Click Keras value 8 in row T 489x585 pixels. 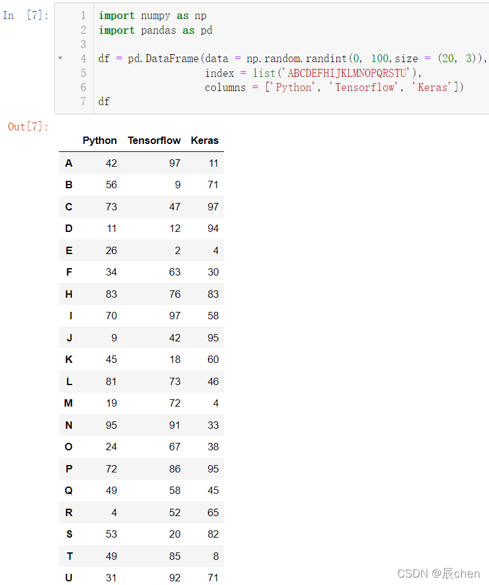(x=216, y=556)
